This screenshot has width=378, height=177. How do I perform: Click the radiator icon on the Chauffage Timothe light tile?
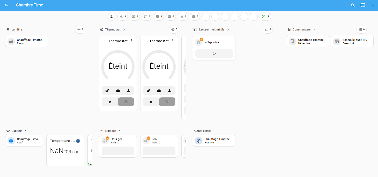tap(11, 41)
